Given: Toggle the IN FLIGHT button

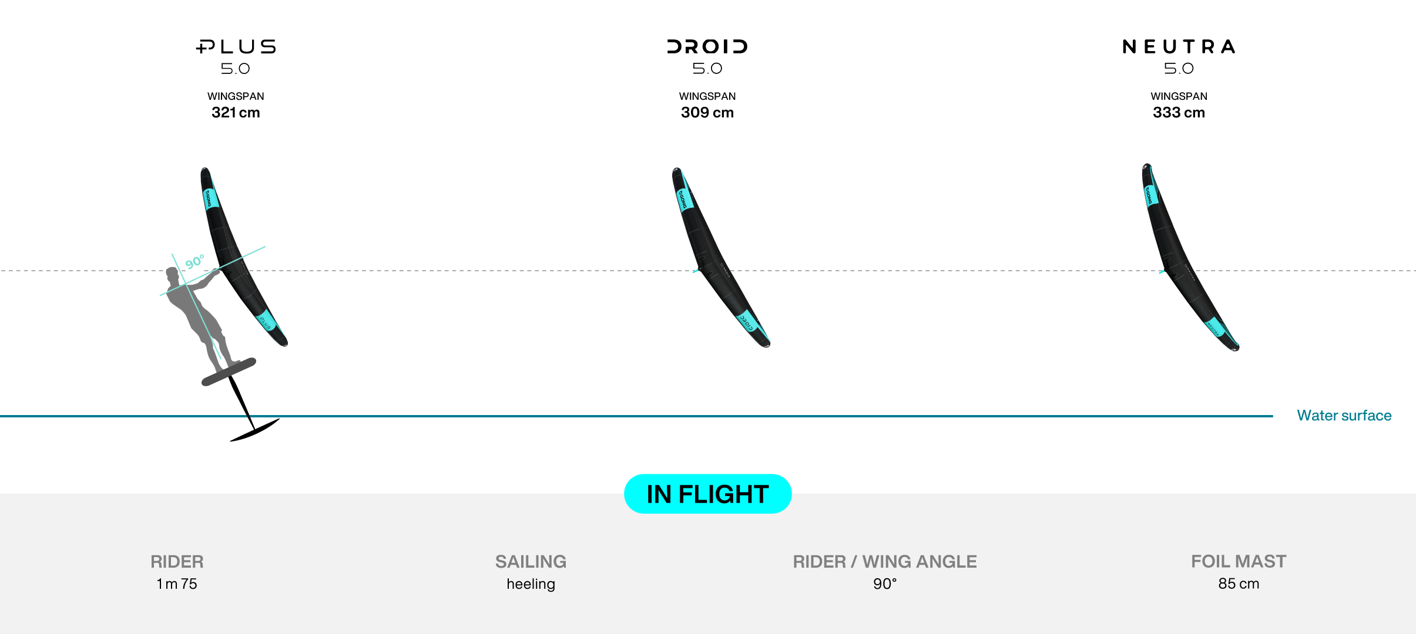Looking at the screenshot, I should point(707,494).
